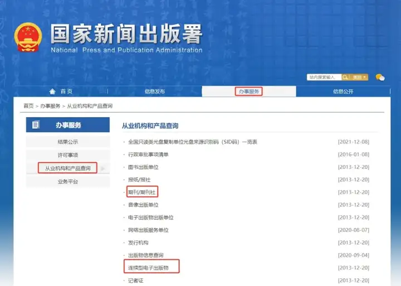This screenshot has width=401, height=286.
Task: Open 结果公示 in the sidebar
Action: click(68, 142)
